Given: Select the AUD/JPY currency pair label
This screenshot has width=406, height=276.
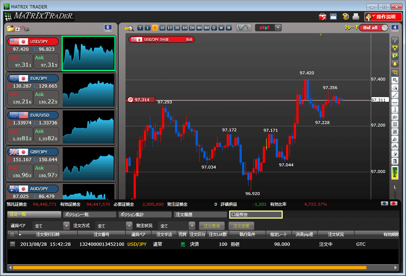Looking at the screenshot, I should (x=33, y=189).
